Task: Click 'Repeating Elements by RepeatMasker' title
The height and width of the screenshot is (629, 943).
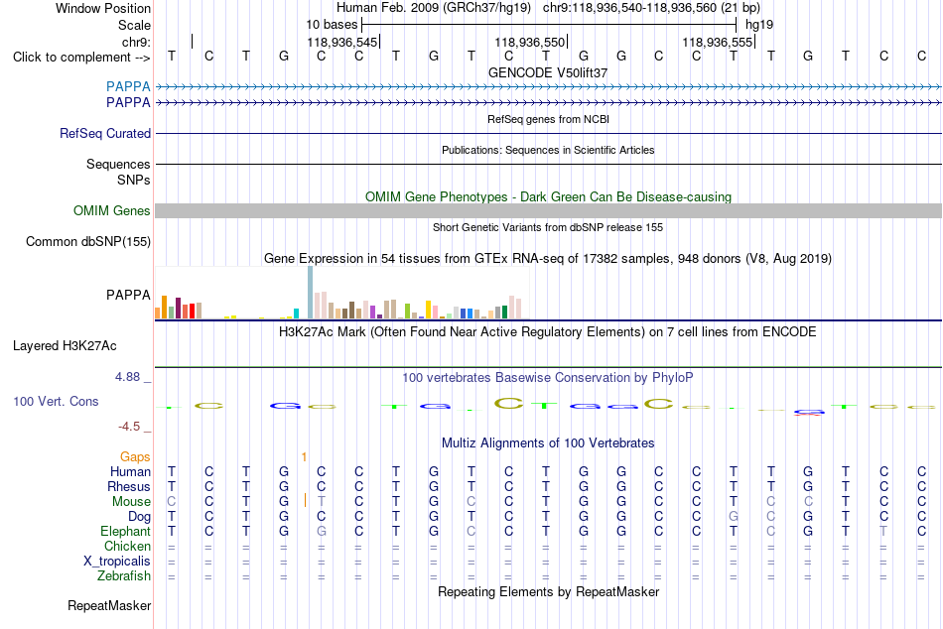Action: (x=549, y=591)
